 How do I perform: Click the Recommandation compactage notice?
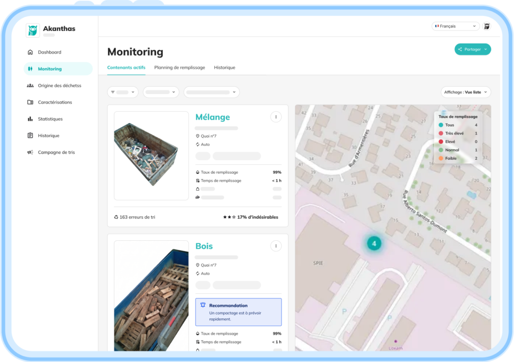238,312
